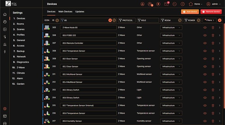Open the gear settings icon in sidebar
The image size is (225, 125).
pyautogui.click(x=5, y=108)
